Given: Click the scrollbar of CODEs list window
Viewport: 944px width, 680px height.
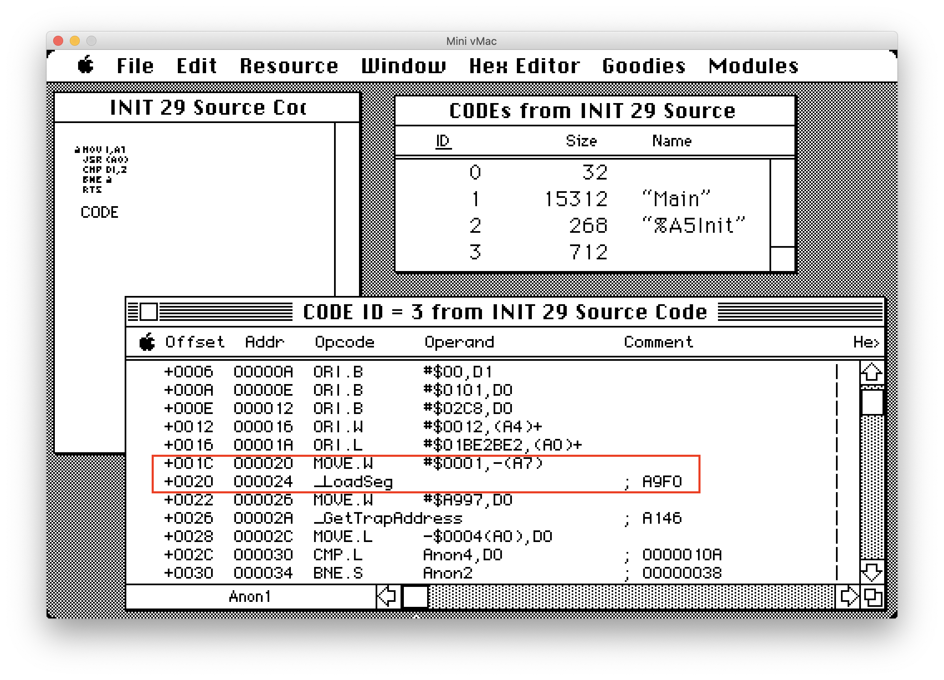Looking at the screenshot, I should (x=782, y=215).
